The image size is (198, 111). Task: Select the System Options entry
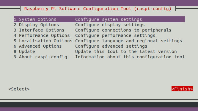click(99, 19)
